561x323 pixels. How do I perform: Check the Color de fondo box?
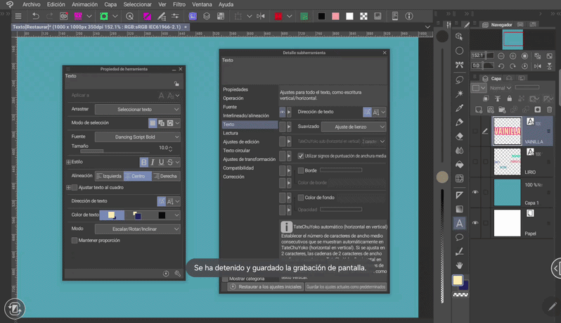(x=301, y=198)
